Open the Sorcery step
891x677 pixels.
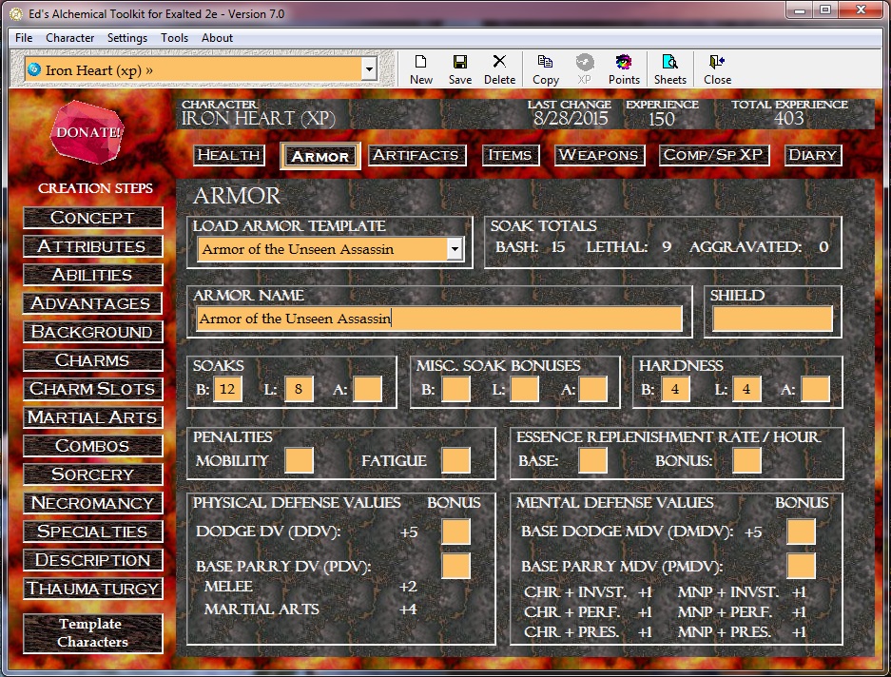pyautogui.click(x=92, y=474)
